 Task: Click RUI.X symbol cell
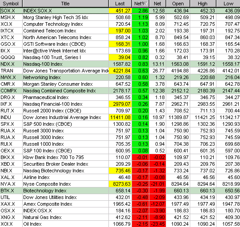pyautogui.click(x=11, y=144)
